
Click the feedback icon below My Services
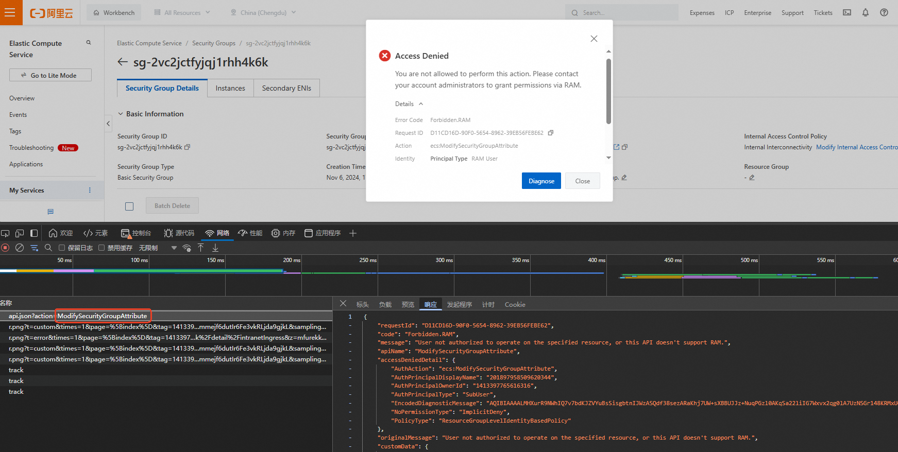(50, 212)
